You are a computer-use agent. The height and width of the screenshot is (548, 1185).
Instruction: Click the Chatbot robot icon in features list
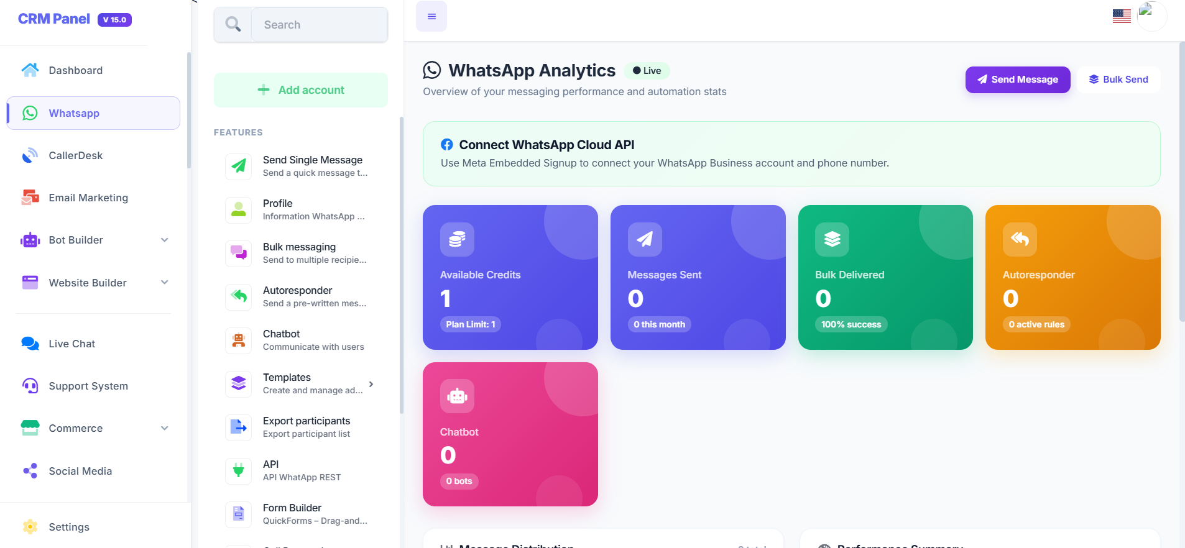239,340
